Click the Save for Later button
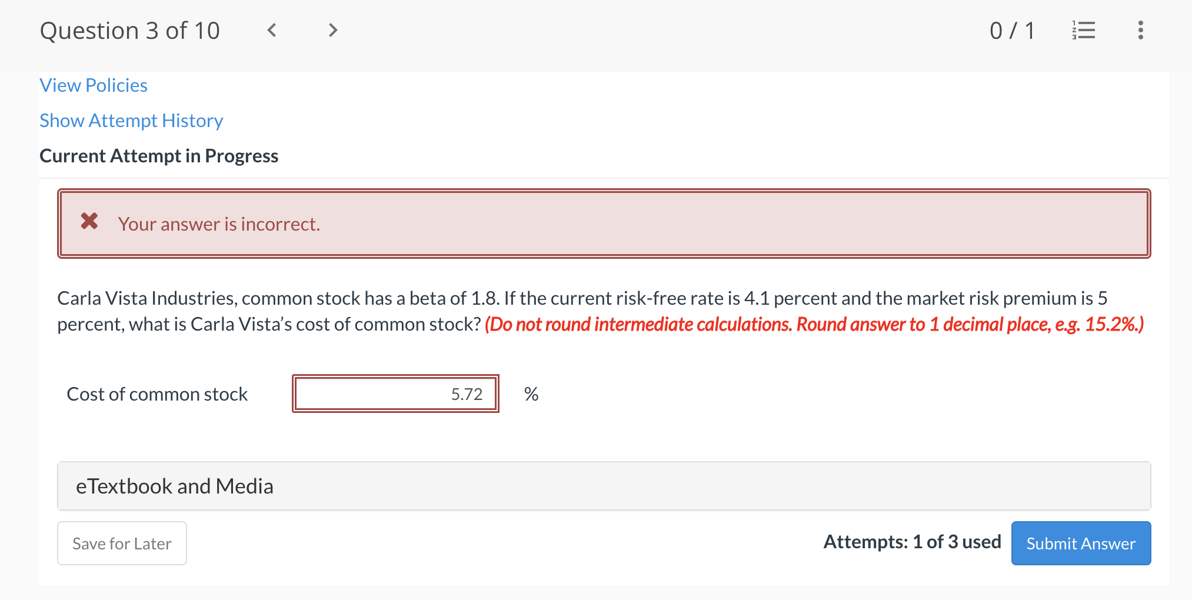The width and height of the screenshot is (1192, 600). pyautogui.click(x=122, y=543)
